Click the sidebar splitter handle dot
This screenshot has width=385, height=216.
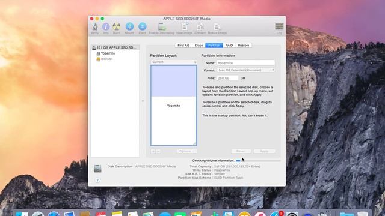[x=143, y=101]
